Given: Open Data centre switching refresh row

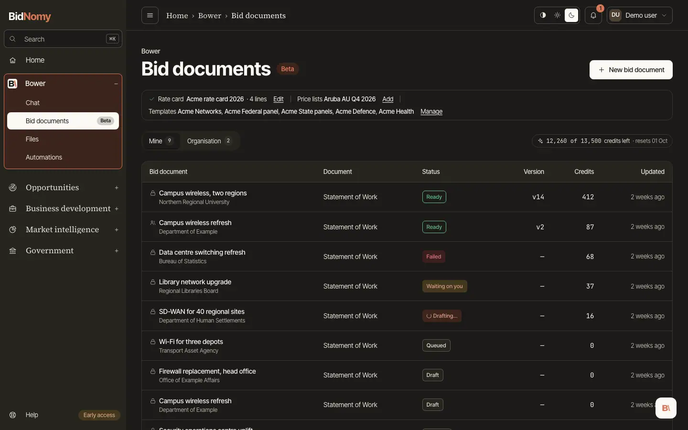Looking at the screenshot, I should click(407, 257).
